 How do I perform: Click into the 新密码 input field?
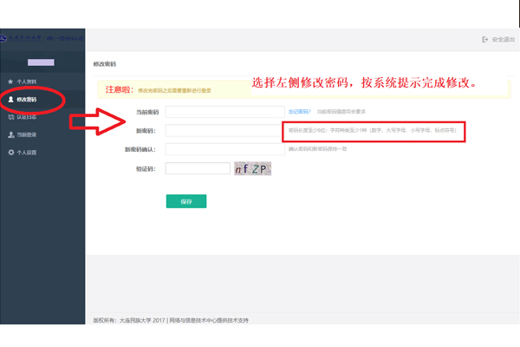click(x=224, y=131)
